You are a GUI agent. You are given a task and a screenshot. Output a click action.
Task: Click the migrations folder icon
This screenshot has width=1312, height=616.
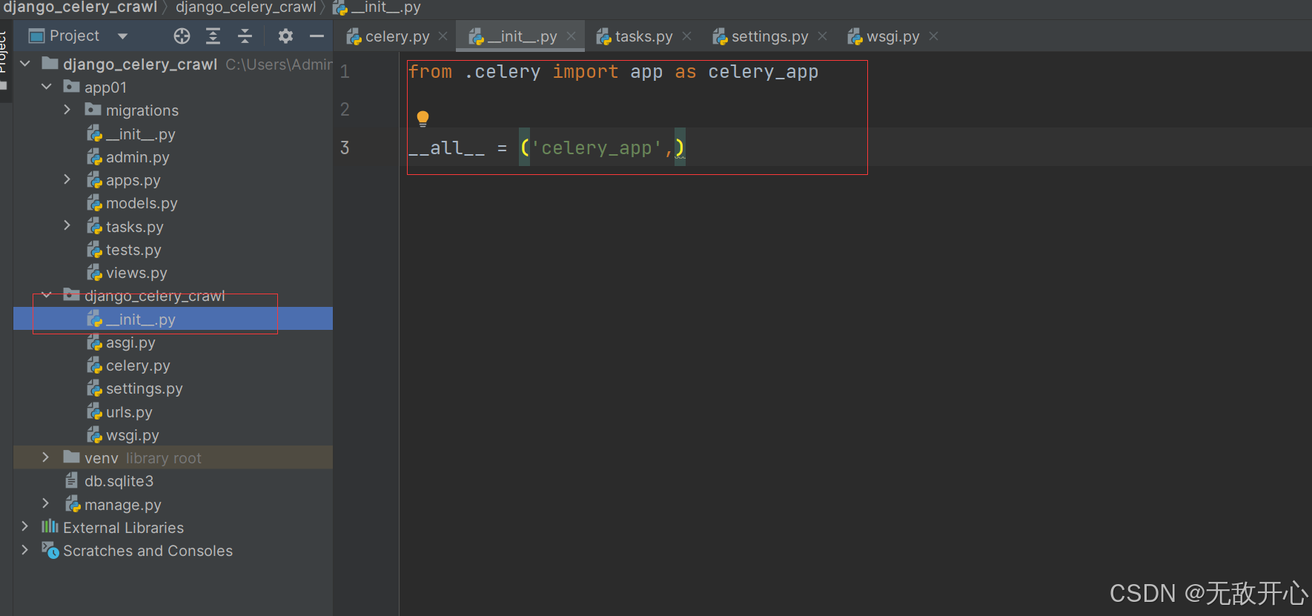click(x=93, y=110)
